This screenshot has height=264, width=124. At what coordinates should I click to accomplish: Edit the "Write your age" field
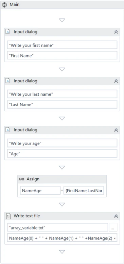coord(62,143)
